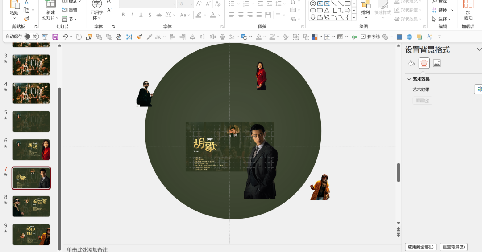This screenshot has height=252, width=482.
Task: Select the right arrow shape in gallery
Action: click(x=347, y=10)
